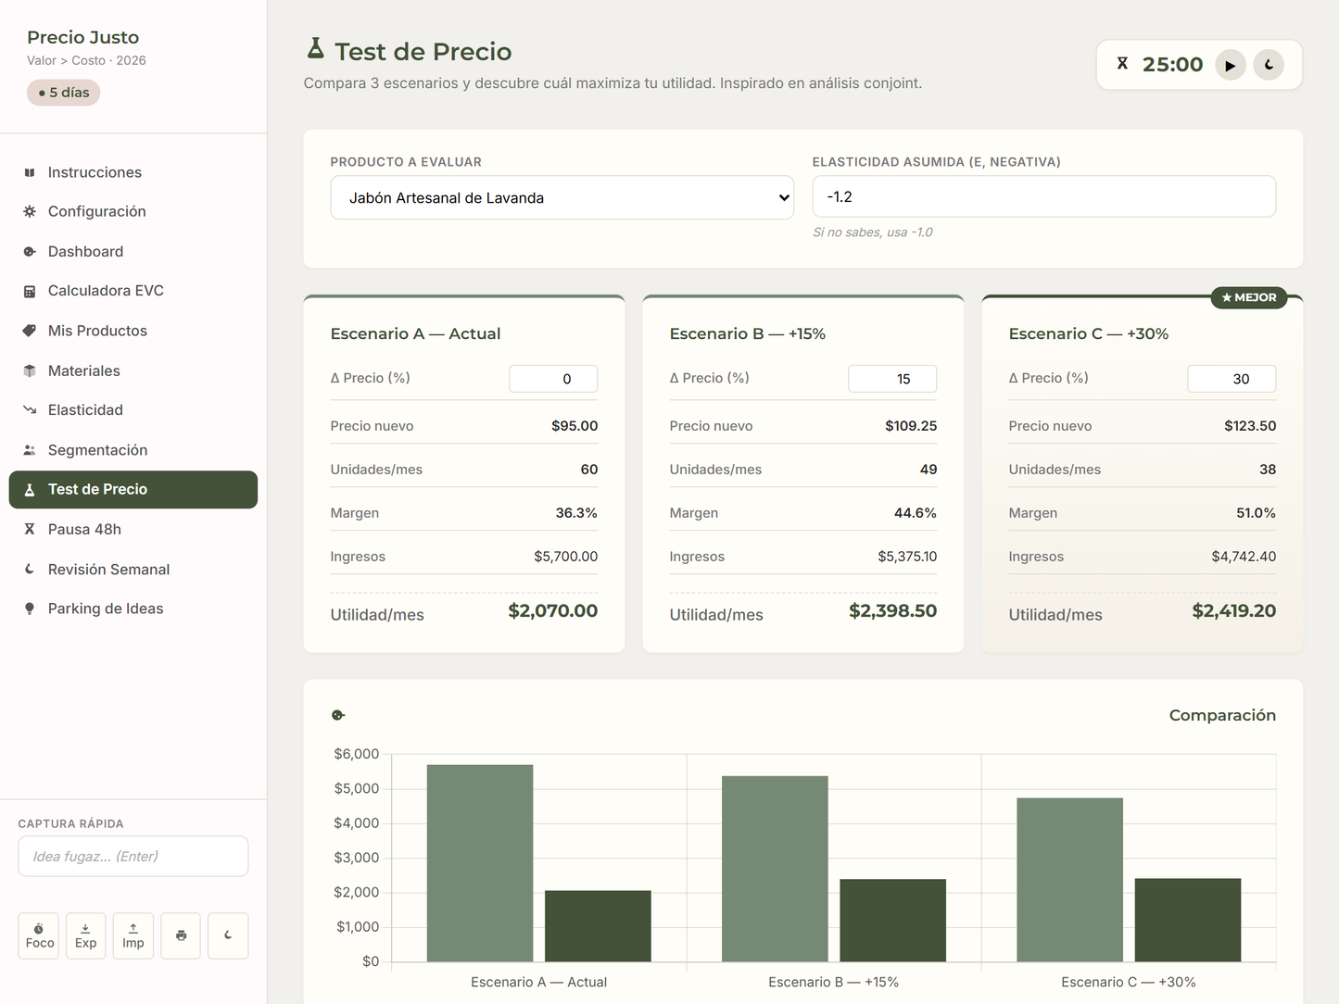The height and width of the screenshot is (1004, 1339).
Task: Click Escenario C margen 51.0%
Action: pos(1256,513)
